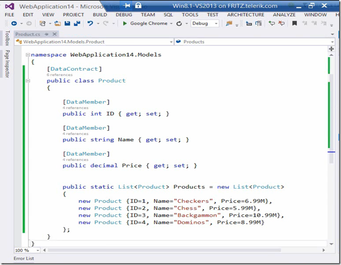Open the ANALYZE menu
The width and height of the screenshot is (341, 265).
pos(284,15)
